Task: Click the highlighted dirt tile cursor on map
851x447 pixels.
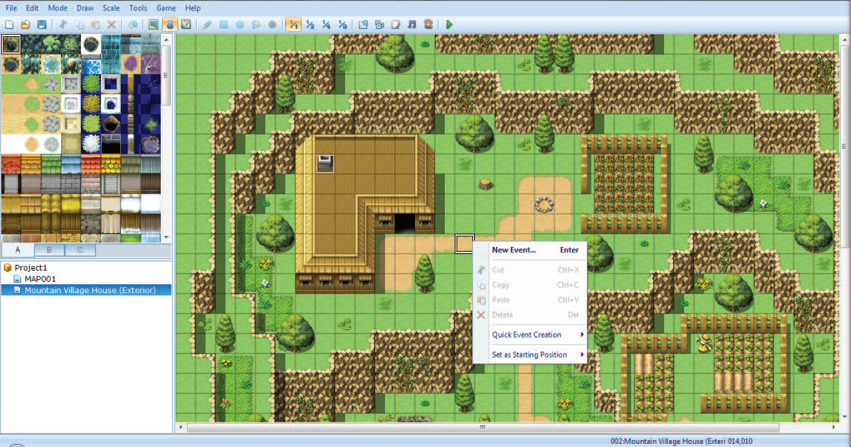Action: (464, 244)
